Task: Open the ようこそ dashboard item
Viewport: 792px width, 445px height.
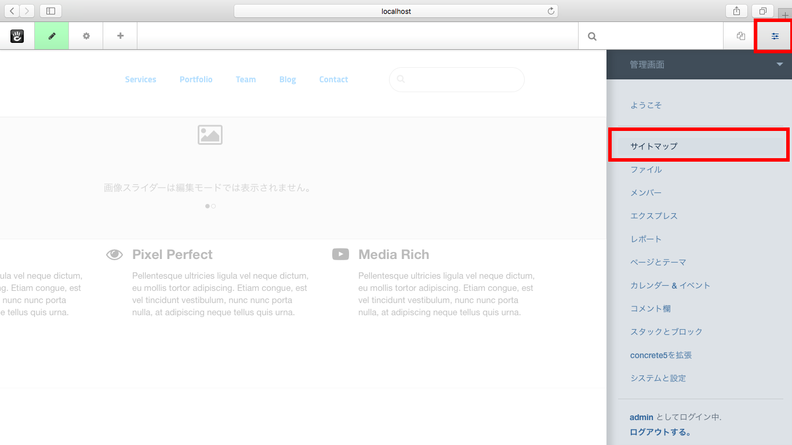Action: pyautogui.click(x=646, y=105)
